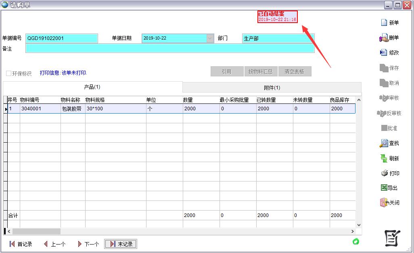The height and width of the screenshot is (253, 414).
Task: Navigate to 下一个 next record
Action: (88, 244)
